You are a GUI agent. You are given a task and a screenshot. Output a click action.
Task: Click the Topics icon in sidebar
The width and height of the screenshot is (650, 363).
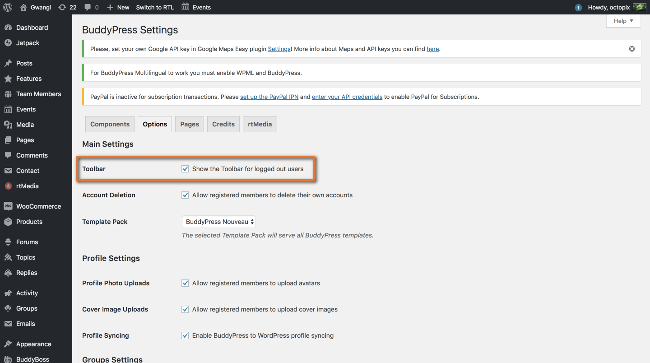click(8, 257)
